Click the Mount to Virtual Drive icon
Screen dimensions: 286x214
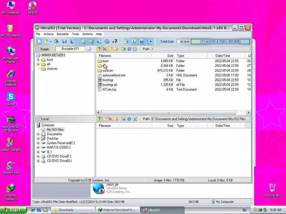[x=107, y=42]
